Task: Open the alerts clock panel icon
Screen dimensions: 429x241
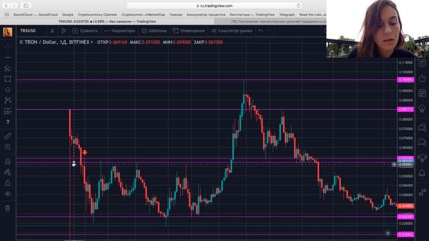Action: [422, 79]
